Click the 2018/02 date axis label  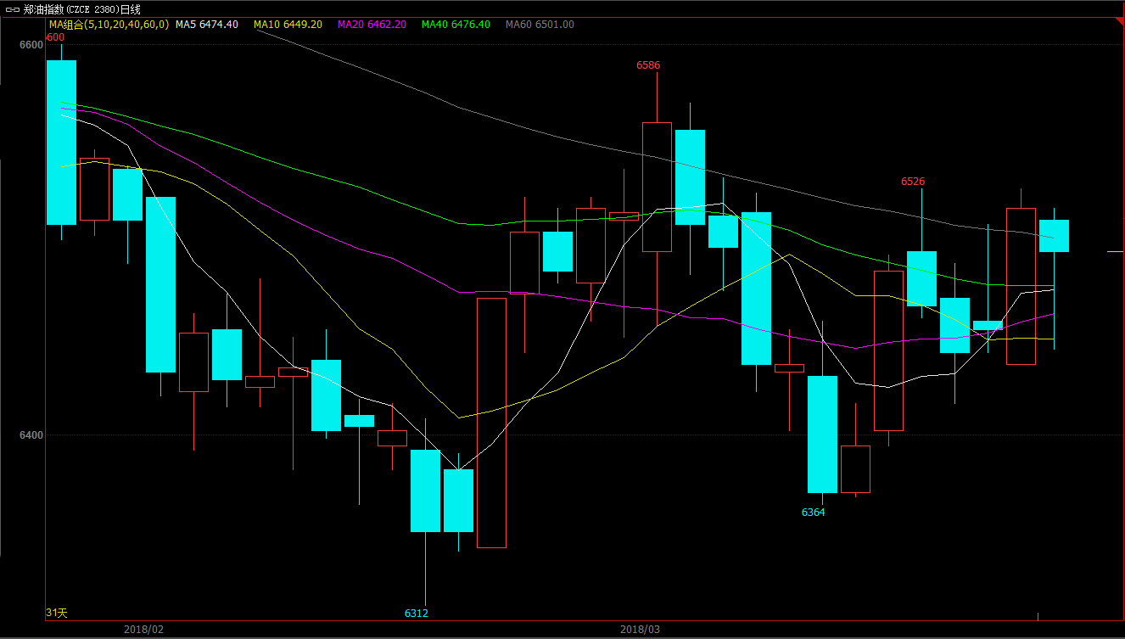click(x=143, y=630)
